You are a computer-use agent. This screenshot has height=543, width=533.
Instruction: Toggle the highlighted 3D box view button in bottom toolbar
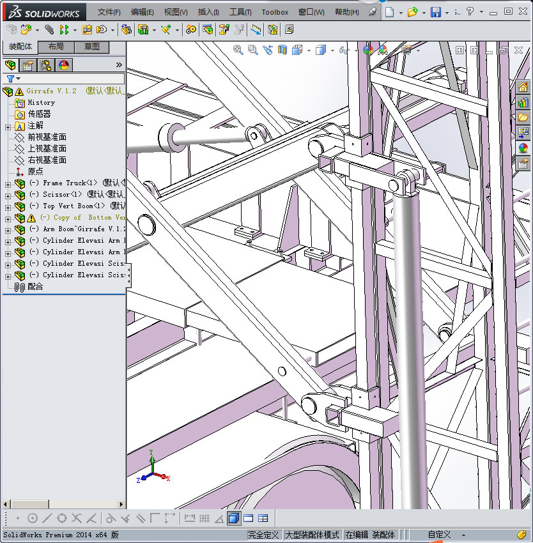point(233,518)
